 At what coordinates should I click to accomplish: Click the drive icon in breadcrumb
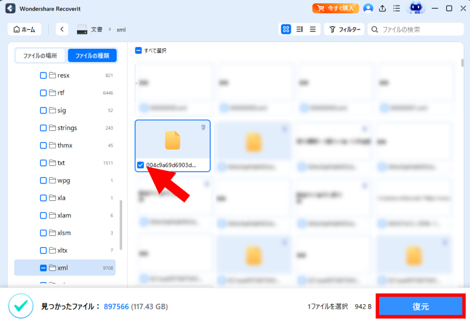pos(82,29)
